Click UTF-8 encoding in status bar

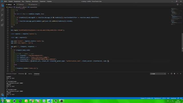[164, 98]
